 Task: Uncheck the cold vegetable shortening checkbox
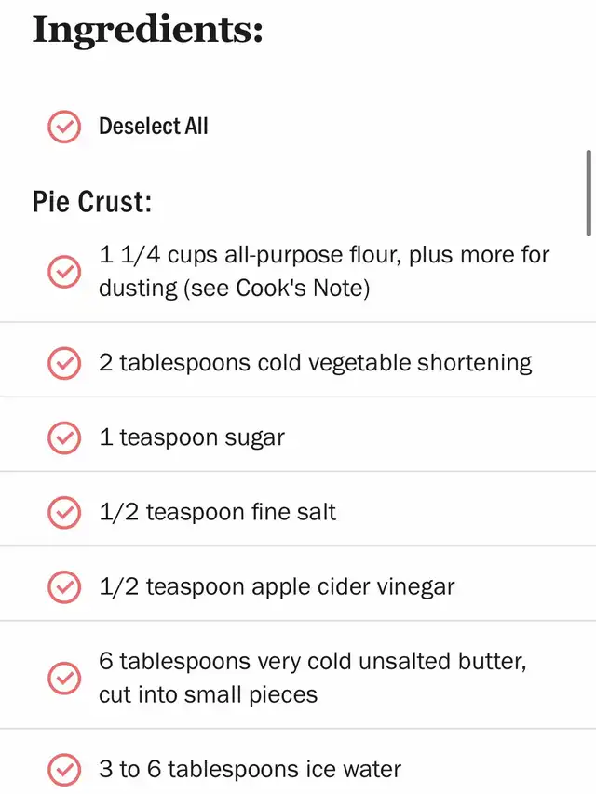click(64, 363)
